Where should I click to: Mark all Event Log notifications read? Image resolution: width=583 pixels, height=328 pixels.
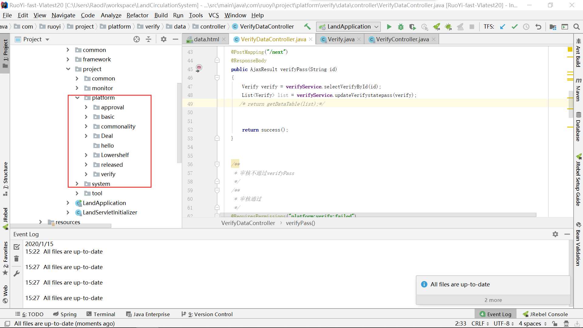[x=17, y=247]
